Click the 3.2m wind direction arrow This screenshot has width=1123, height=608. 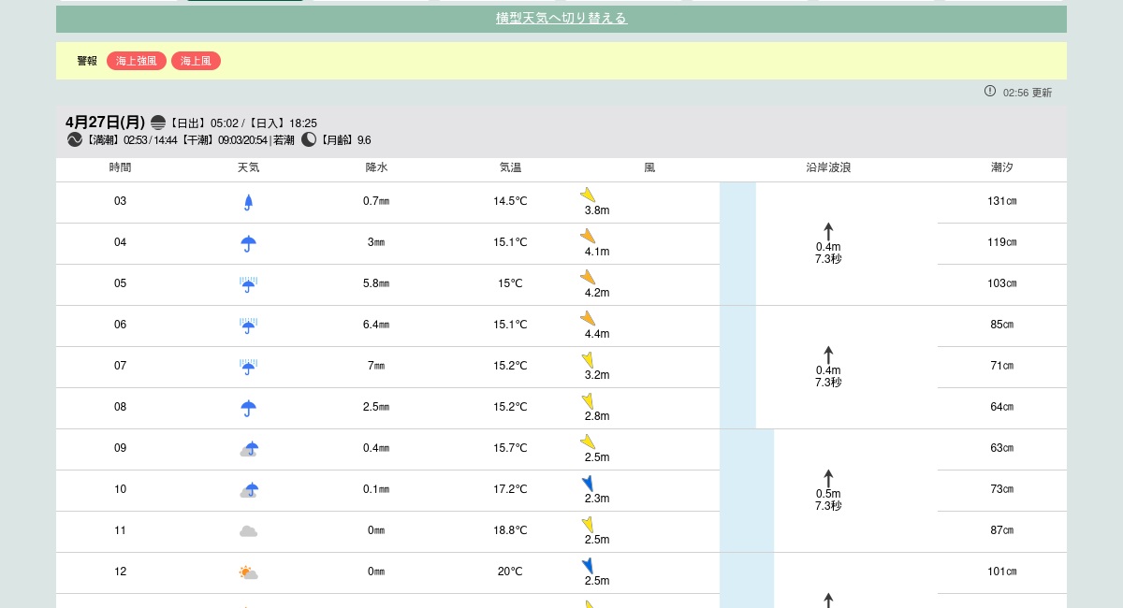588,360
